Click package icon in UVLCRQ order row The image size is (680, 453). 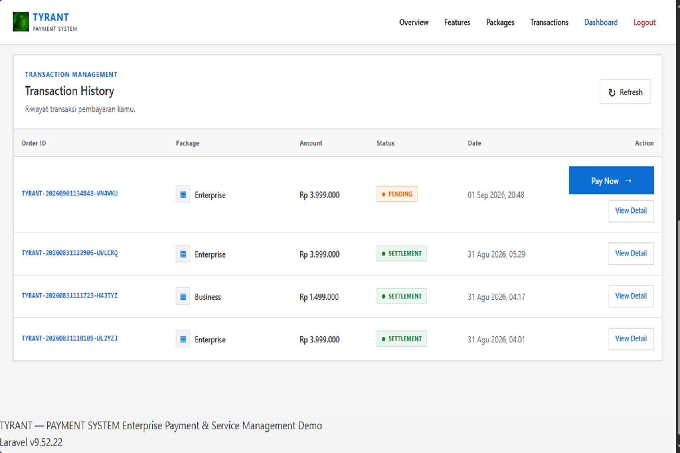183,254
